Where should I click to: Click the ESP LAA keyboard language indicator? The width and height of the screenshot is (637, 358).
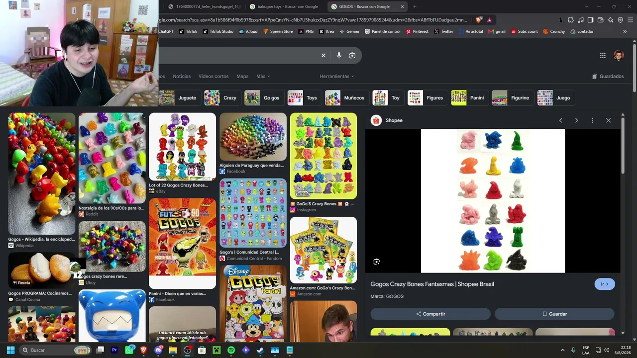586,350
